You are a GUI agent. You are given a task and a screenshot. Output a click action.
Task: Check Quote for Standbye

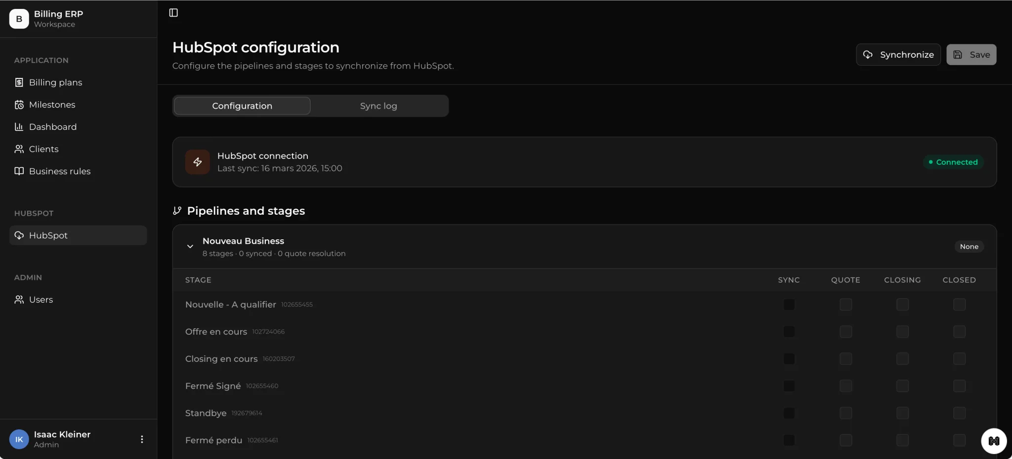click(x=846, y=413)
